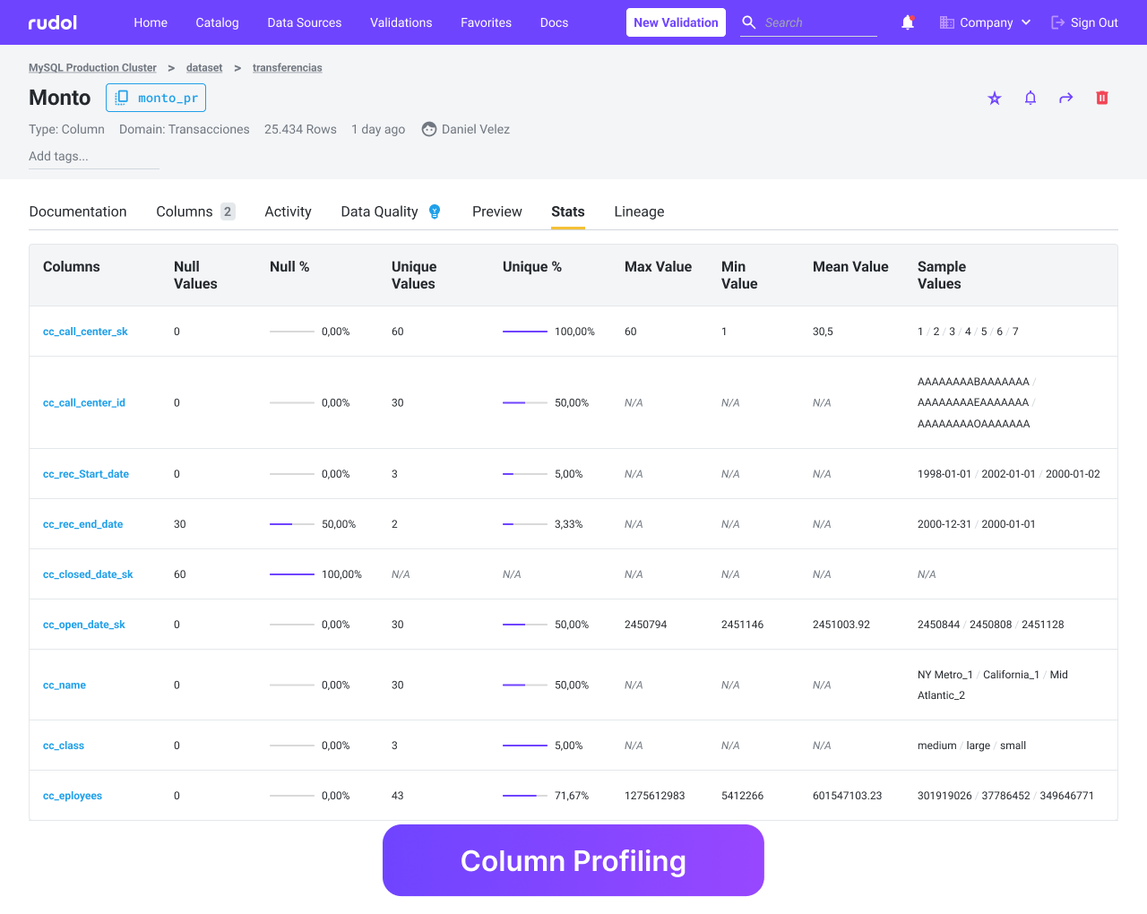Subscribe to alerts via the bell icon

click(1030, 98)
